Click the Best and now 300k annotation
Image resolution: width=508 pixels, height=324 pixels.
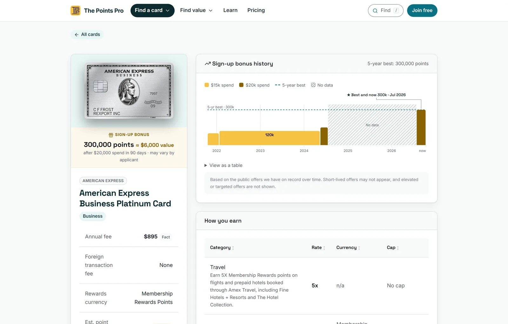point(376,95)
